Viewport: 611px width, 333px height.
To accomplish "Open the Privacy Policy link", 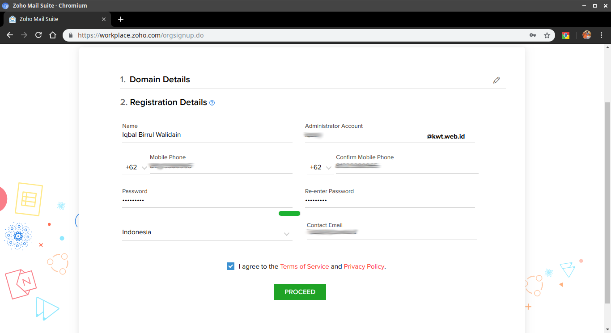I will point(364,266).
